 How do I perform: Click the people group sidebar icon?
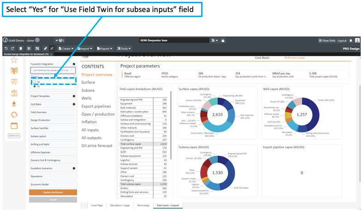(x=14, y=93)
